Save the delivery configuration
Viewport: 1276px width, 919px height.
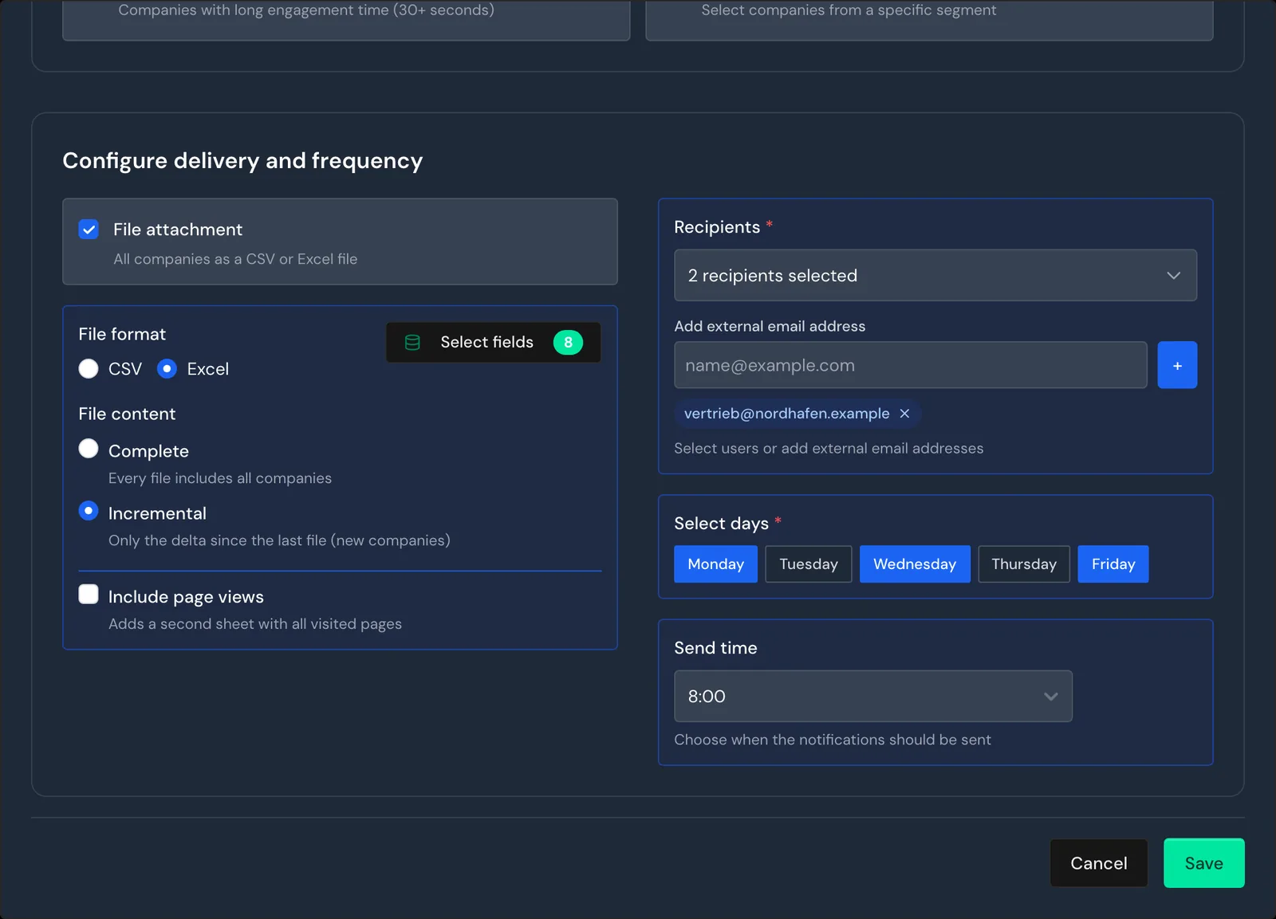click(1204, 863)
